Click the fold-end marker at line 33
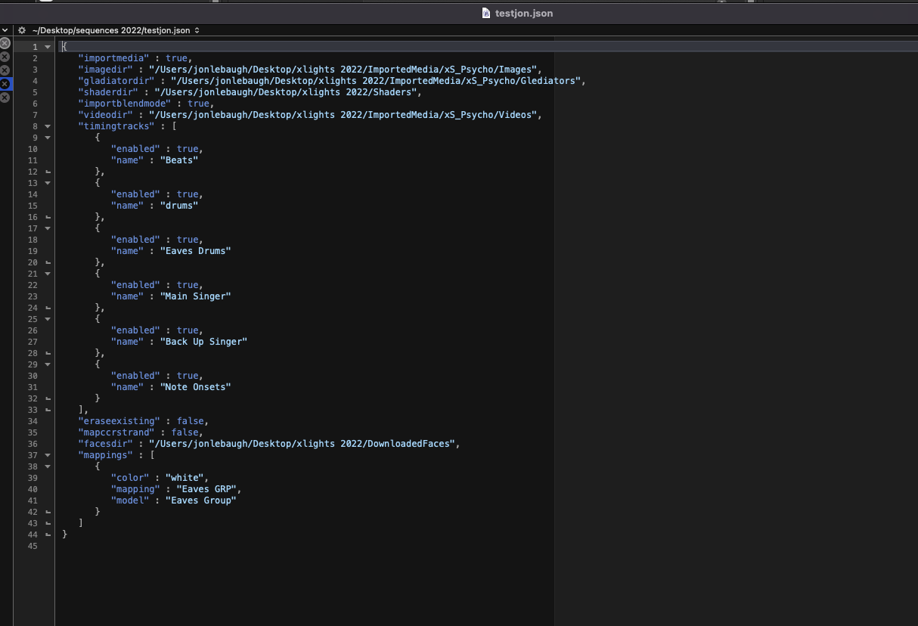Screen dimensions: 918x626 point(47,409)
